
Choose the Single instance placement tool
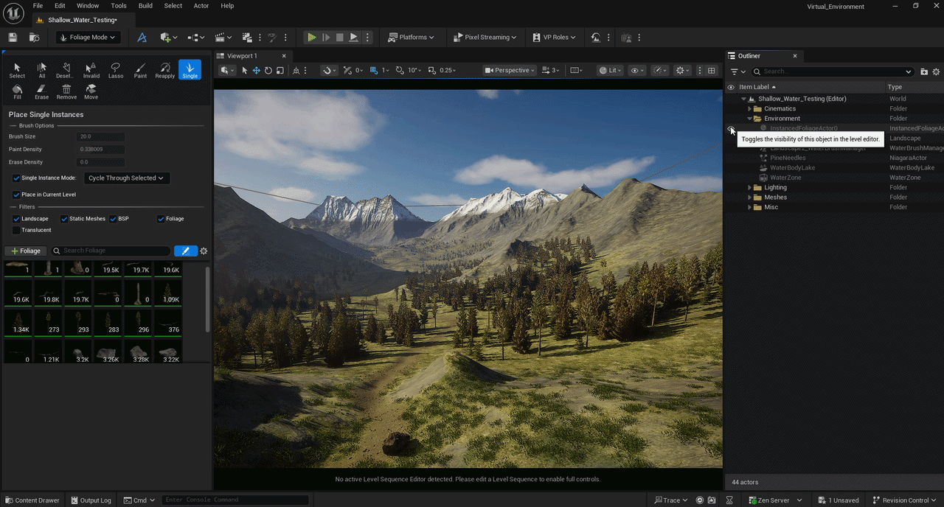(x=190, y=70)
